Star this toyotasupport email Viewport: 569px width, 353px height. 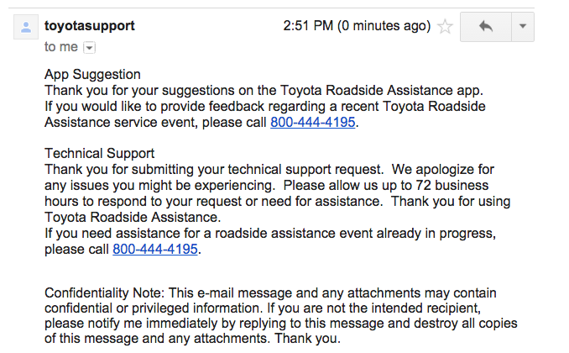tap(446, 27)
